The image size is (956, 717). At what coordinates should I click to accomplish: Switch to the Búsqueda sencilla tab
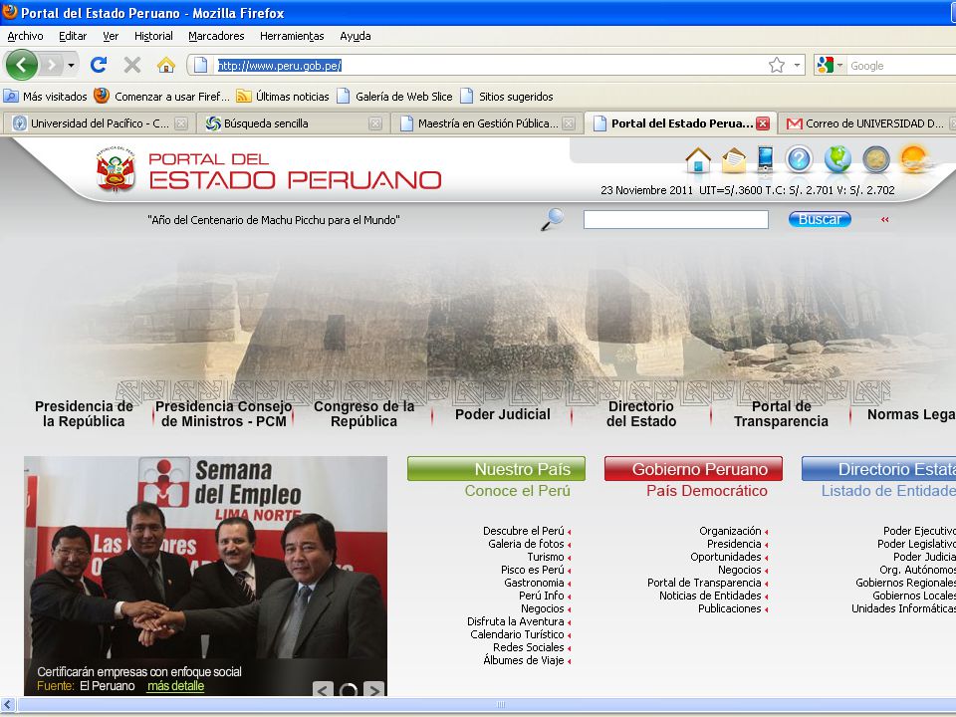coord(294,123)
